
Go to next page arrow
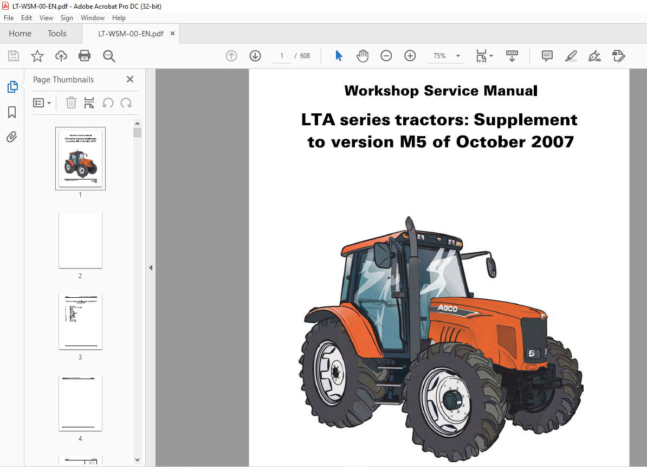[255, 56]
